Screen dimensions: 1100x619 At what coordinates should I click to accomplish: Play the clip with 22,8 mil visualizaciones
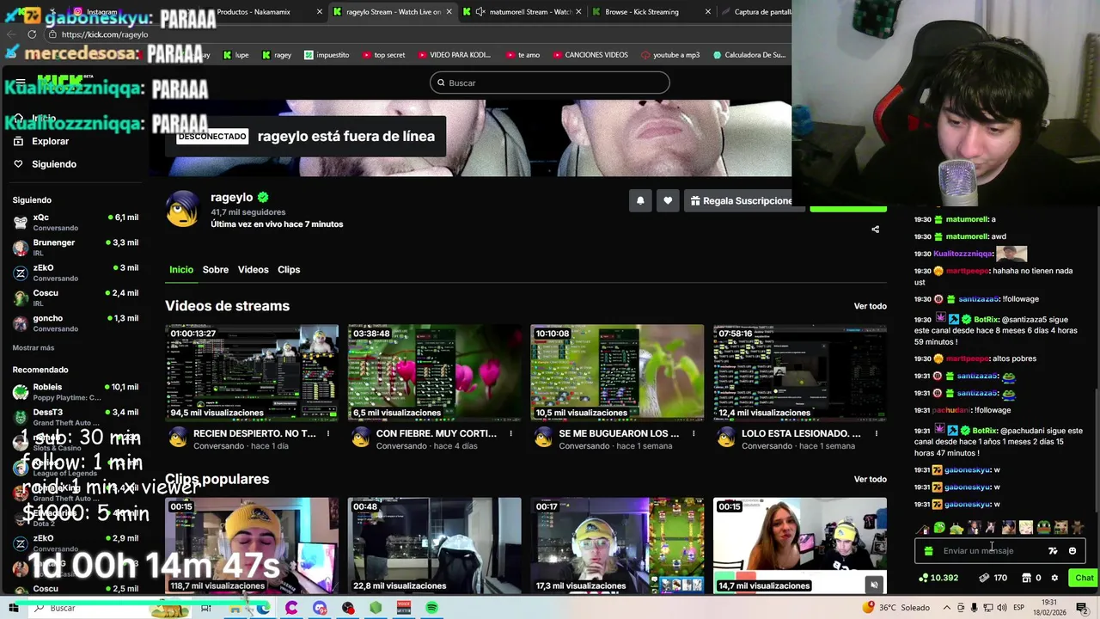point(435,545)
